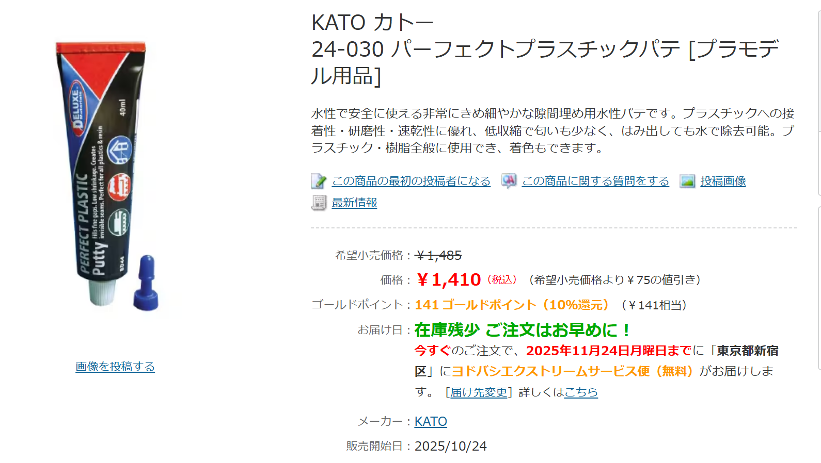Image resolution: width=821 pixels, height=463 pixels.
Task: Click the red ￥1,410 price
Action: [449, 280]
